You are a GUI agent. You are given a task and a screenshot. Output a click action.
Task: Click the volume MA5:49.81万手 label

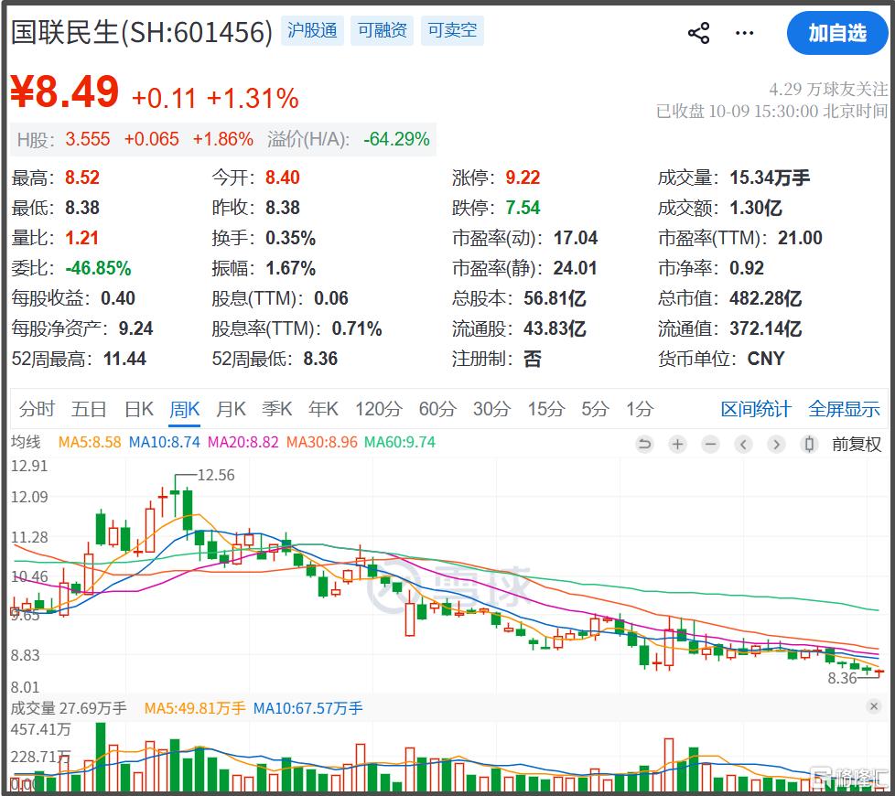[x=195, y=708]
